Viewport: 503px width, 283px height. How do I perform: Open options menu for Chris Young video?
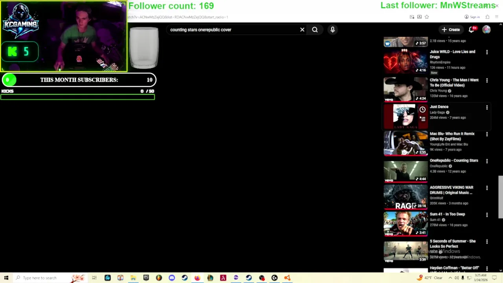click(487, 81)
